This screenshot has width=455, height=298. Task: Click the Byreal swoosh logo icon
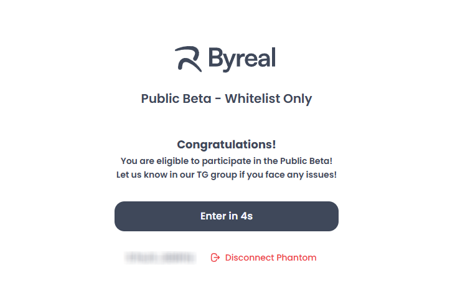coord(189,59)
